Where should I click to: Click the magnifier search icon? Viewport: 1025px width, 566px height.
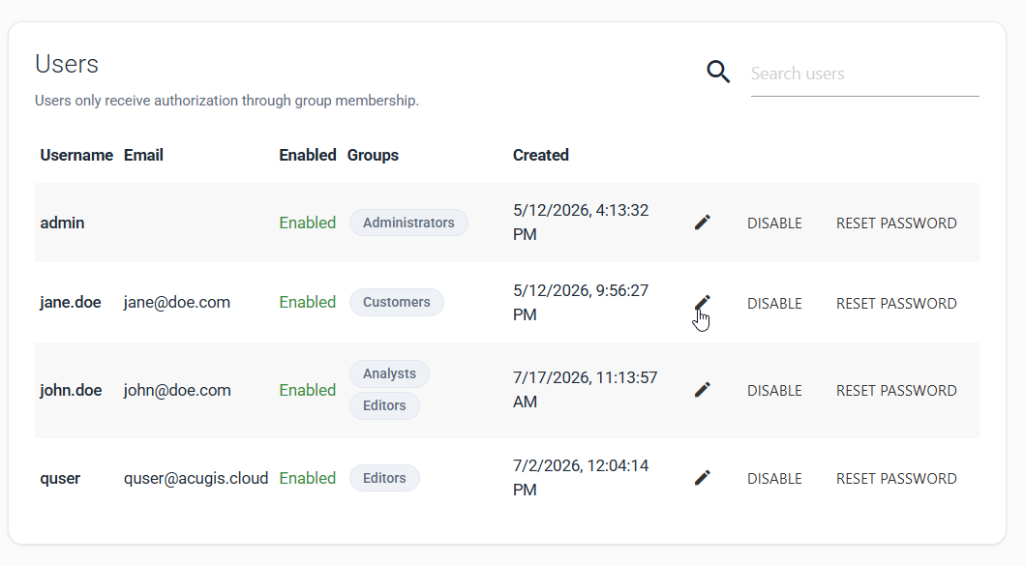pyautogui.click(x=718, y=72)
